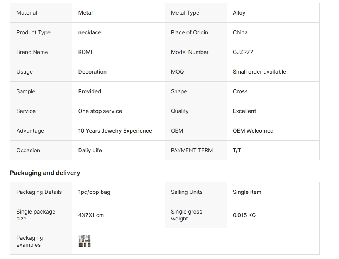339x259 pixels.
Task: Click Small order available MOQ value
Action: pyautogui.click(x=259, y=72)
